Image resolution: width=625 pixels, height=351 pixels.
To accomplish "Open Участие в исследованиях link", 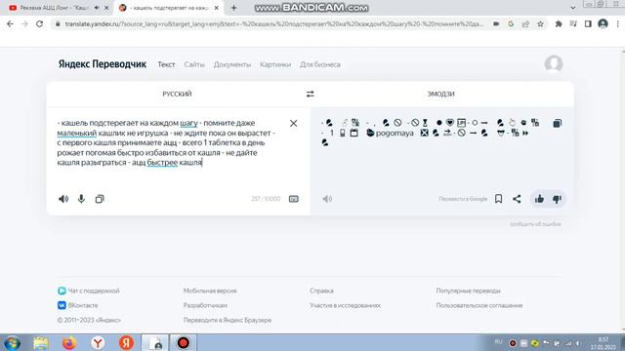I will pos(345,305).
